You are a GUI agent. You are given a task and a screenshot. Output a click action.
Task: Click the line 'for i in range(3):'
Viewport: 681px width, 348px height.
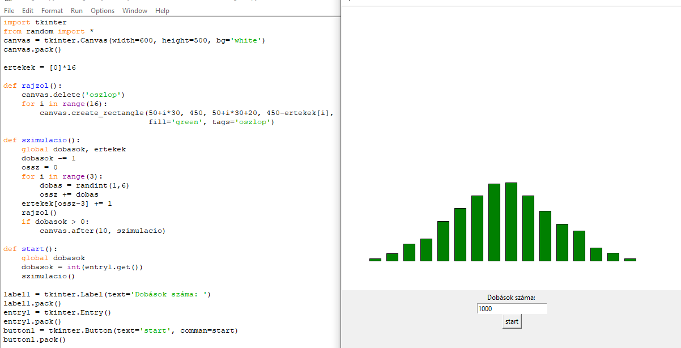[62, 176]
